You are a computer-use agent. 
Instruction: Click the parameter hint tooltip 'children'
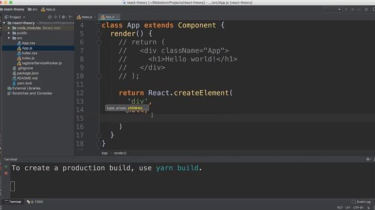tap(135, 108)
